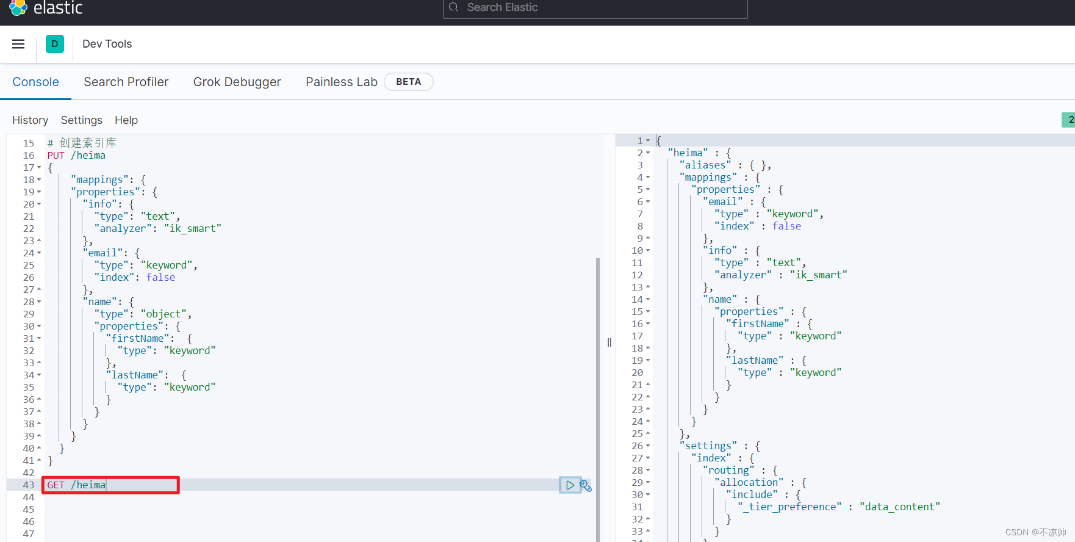Open the Grok Debugger tab
1075x542 pixels.
click(237, 82)
